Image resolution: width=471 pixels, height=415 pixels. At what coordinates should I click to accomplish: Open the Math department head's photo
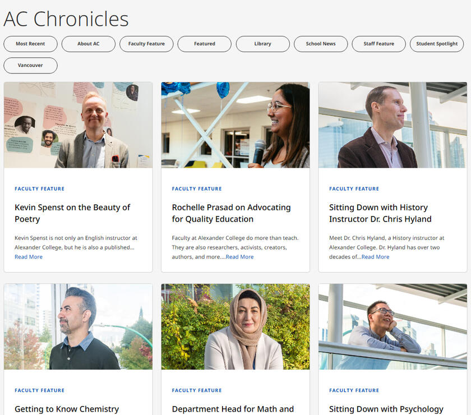pos(235,326)
